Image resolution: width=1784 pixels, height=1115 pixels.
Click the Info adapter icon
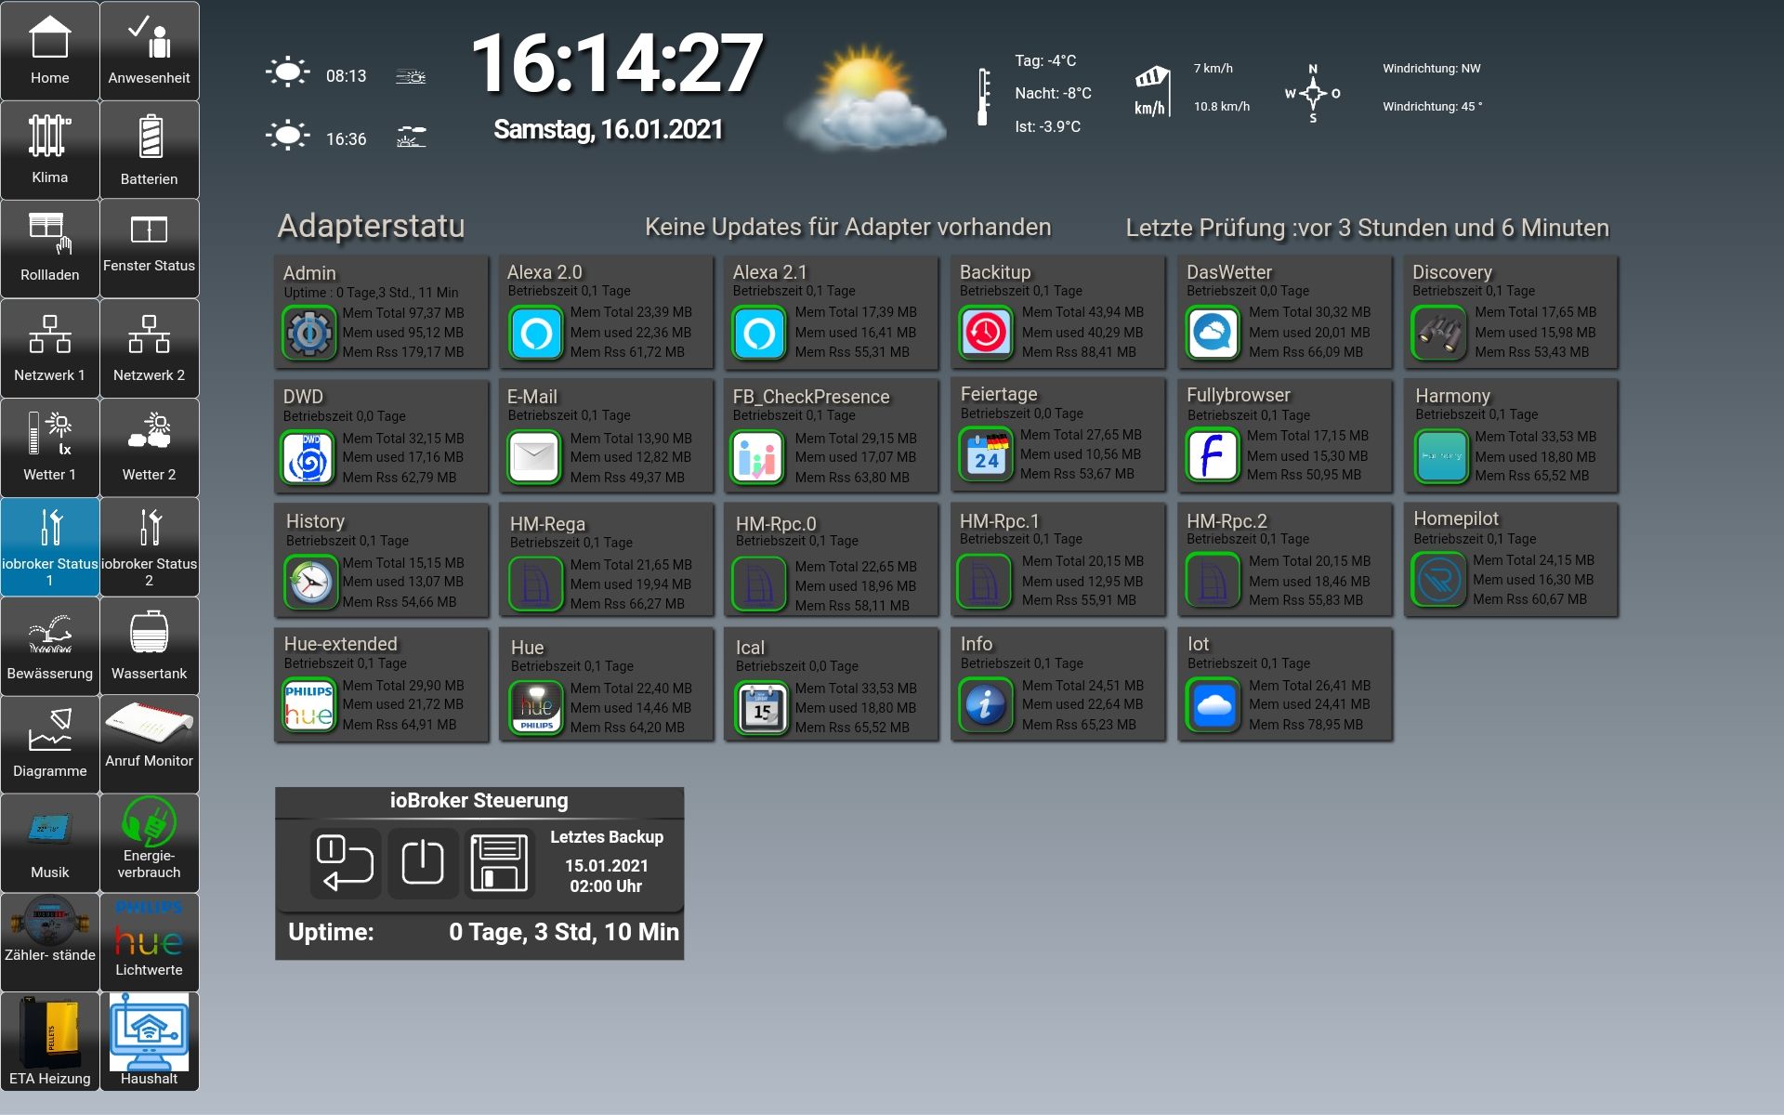pyautogui.click(x=985, y=704)
